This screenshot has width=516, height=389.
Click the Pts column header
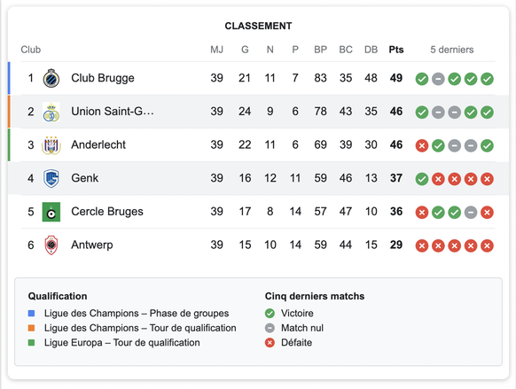pyautogui.click(x=396, y=50)
